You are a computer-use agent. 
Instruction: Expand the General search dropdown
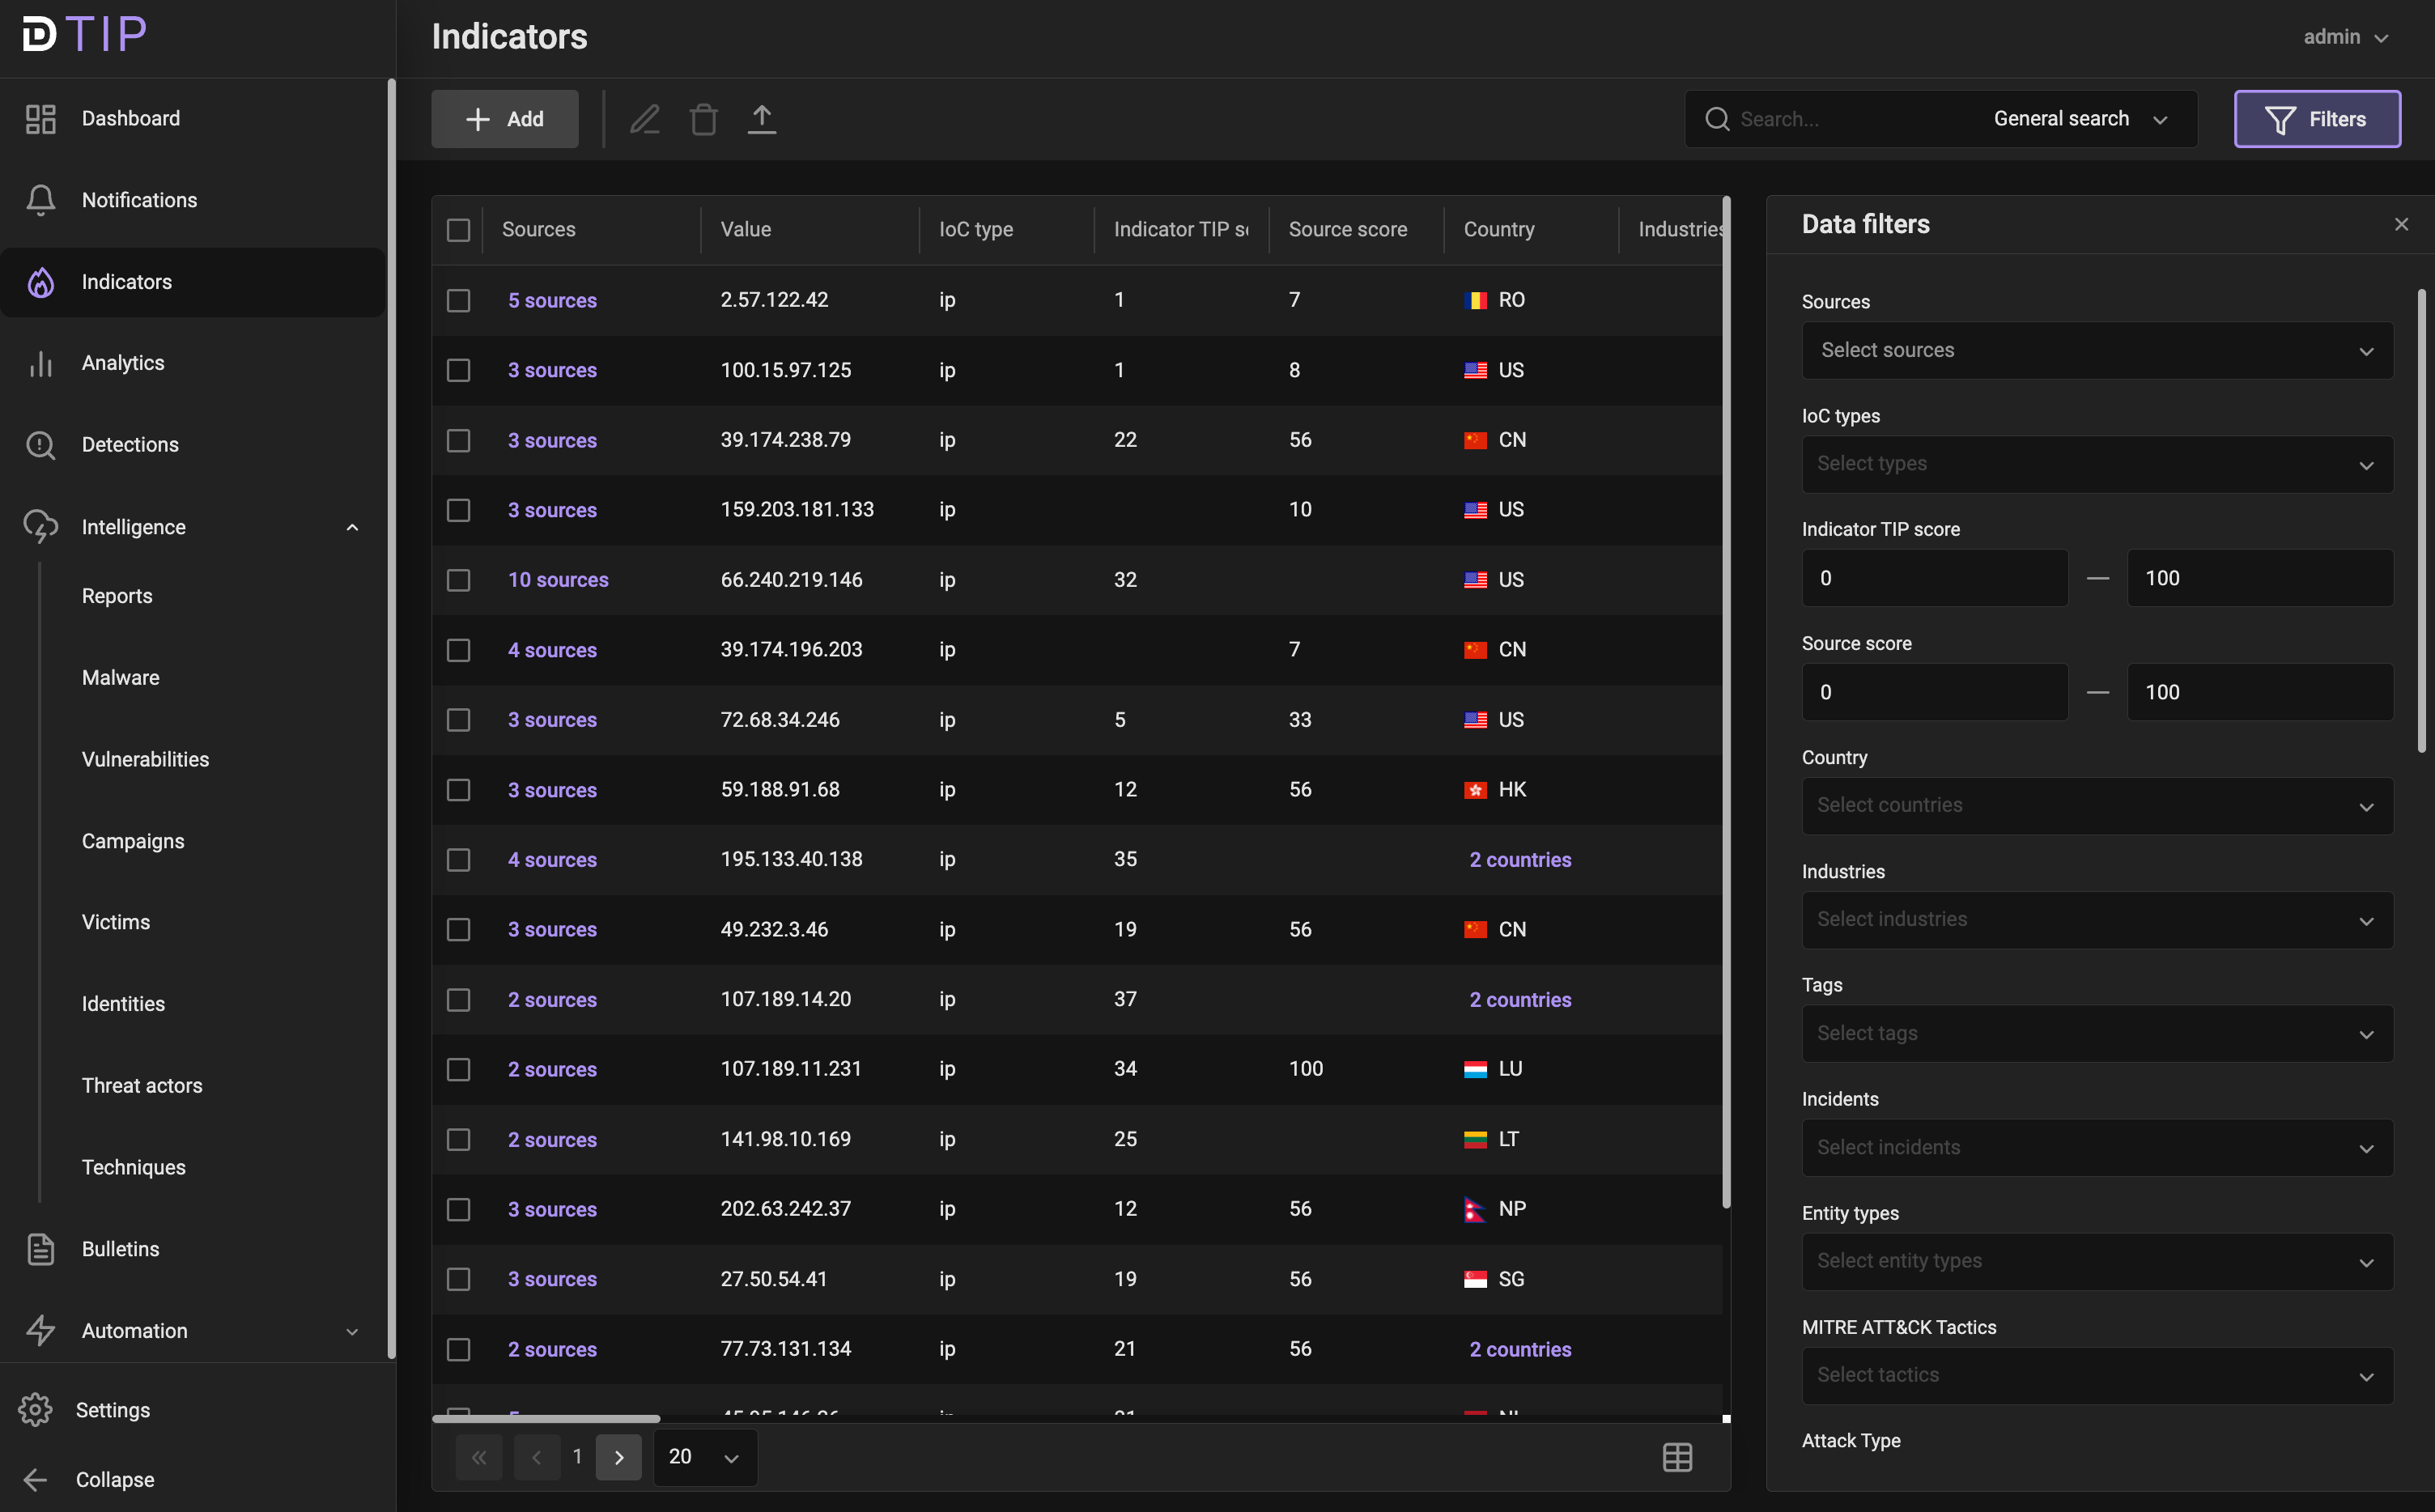[2080, 119]
